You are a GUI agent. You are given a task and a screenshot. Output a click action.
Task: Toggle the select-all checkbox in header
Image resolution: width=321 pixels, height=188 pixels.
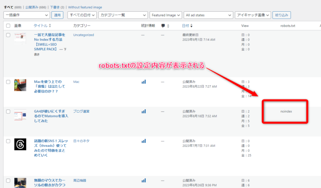point(8,26)
